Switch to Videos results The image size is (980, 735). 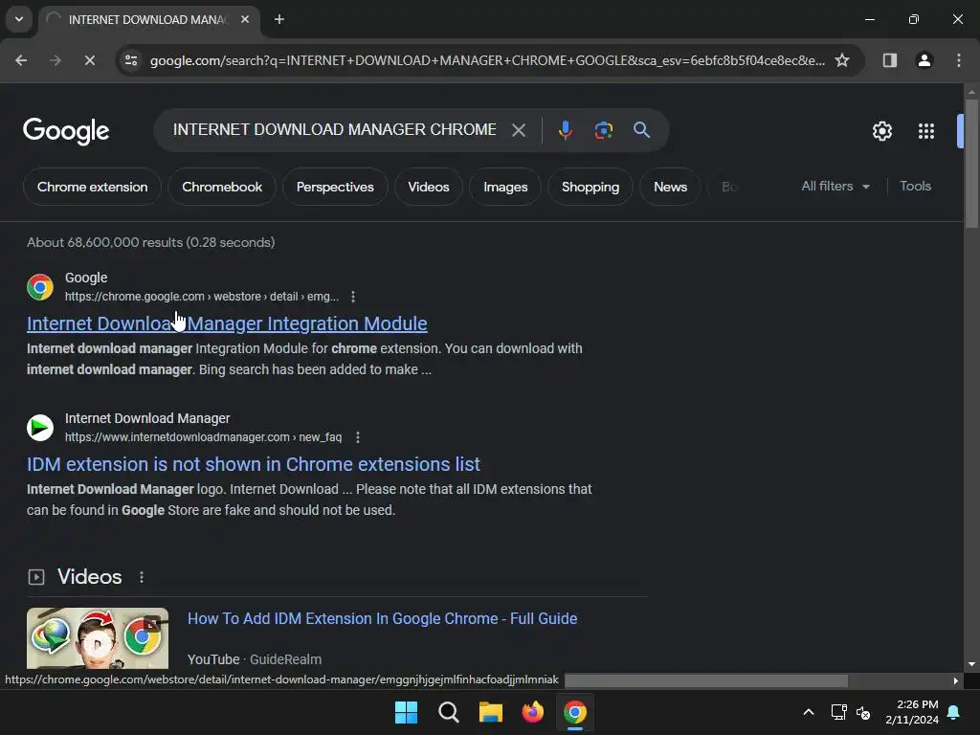[x=429, y=187]
